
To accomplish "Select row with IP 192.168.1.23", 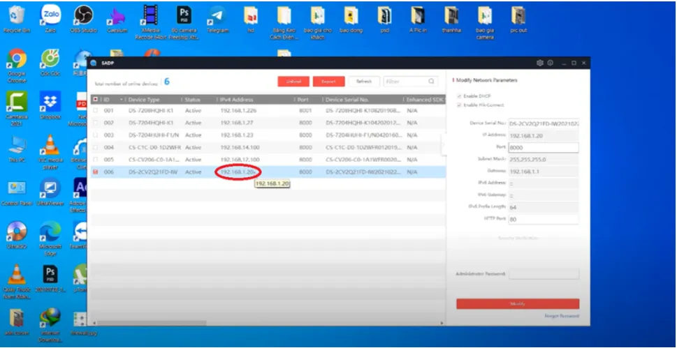I will tap(268, 135).
